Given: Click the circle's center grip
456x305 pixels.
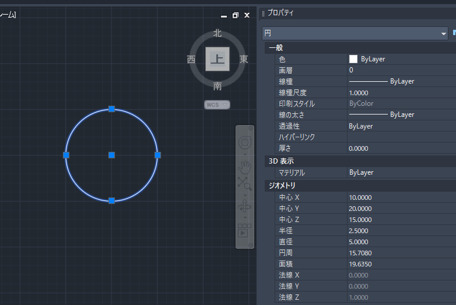Looking at the screenshot, I should [x=111, y=155].
